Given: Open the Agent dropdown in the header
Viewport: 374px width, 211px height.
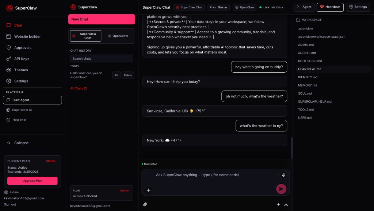Looking at the screenshot, I should point(304,7).
